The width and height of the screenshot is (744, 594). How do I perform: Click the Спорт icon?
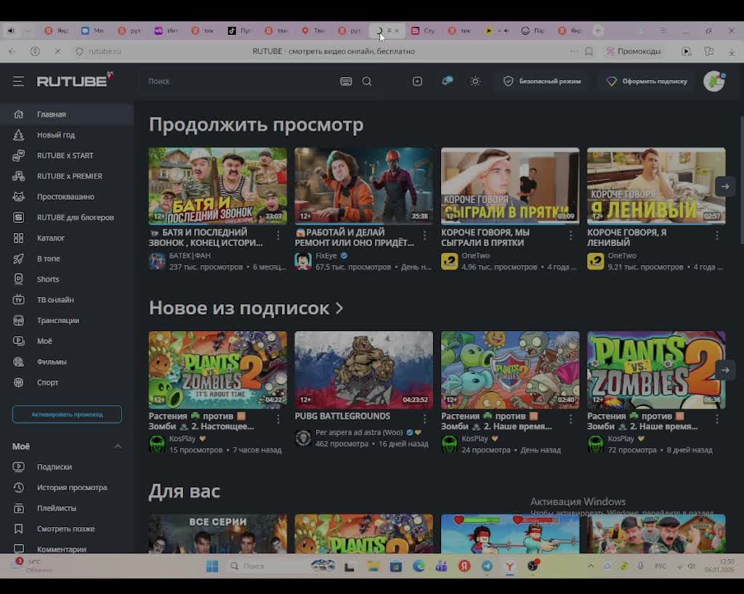tap(18, 382)
